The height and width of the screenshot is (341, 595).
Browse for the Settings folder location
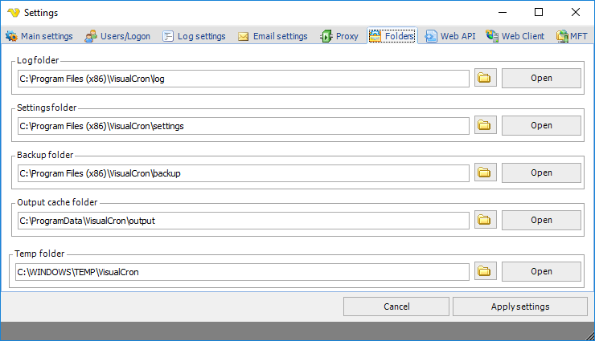coord(486,125)
